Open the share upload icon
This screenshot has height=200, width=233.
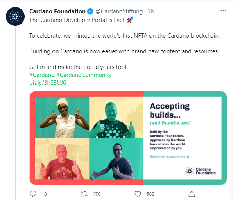tap(192, 194)
